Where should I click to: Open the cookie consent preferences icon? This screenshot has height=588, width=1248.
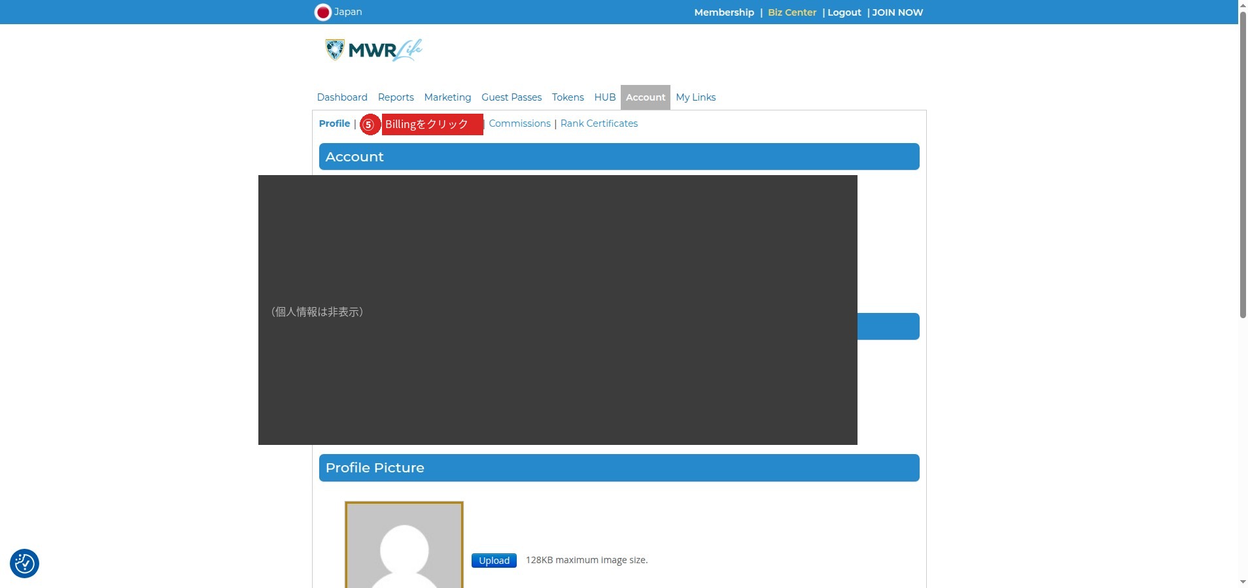[x=24, y=563]
